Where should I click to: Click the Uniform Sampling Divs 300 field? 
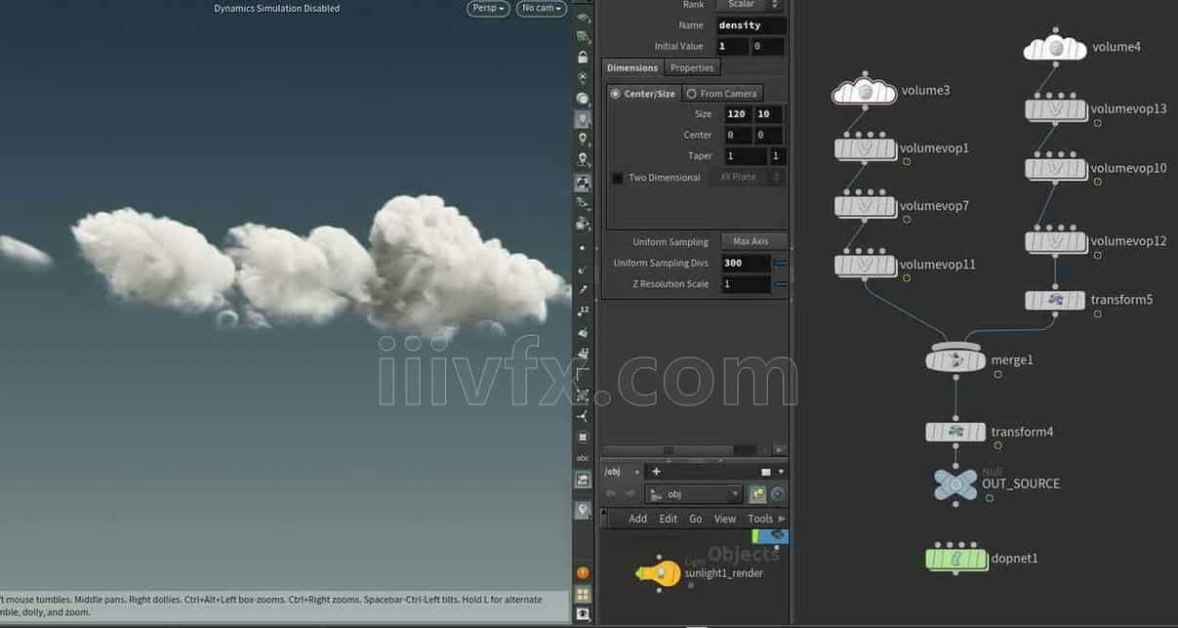coord(746,264)
